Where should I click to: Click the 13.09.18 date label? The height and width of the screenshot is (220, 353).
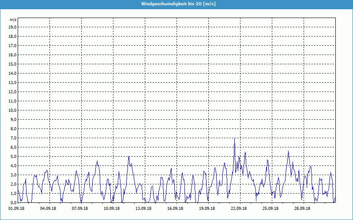click(x=145, y=209)
